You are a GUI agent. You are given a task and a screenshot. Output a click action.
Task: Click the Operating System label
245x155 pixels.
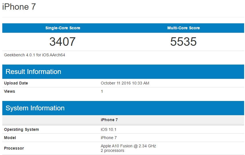[21, 129]
